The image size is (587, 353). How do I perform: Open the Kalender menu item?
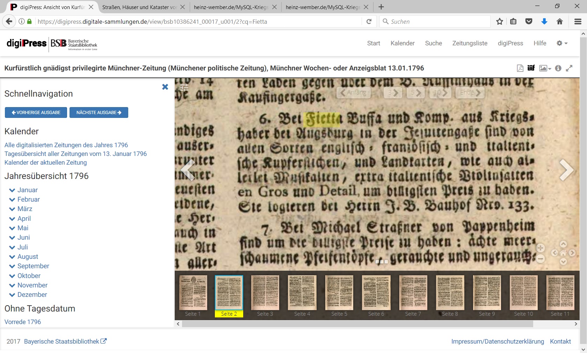[x=403, y=43]
